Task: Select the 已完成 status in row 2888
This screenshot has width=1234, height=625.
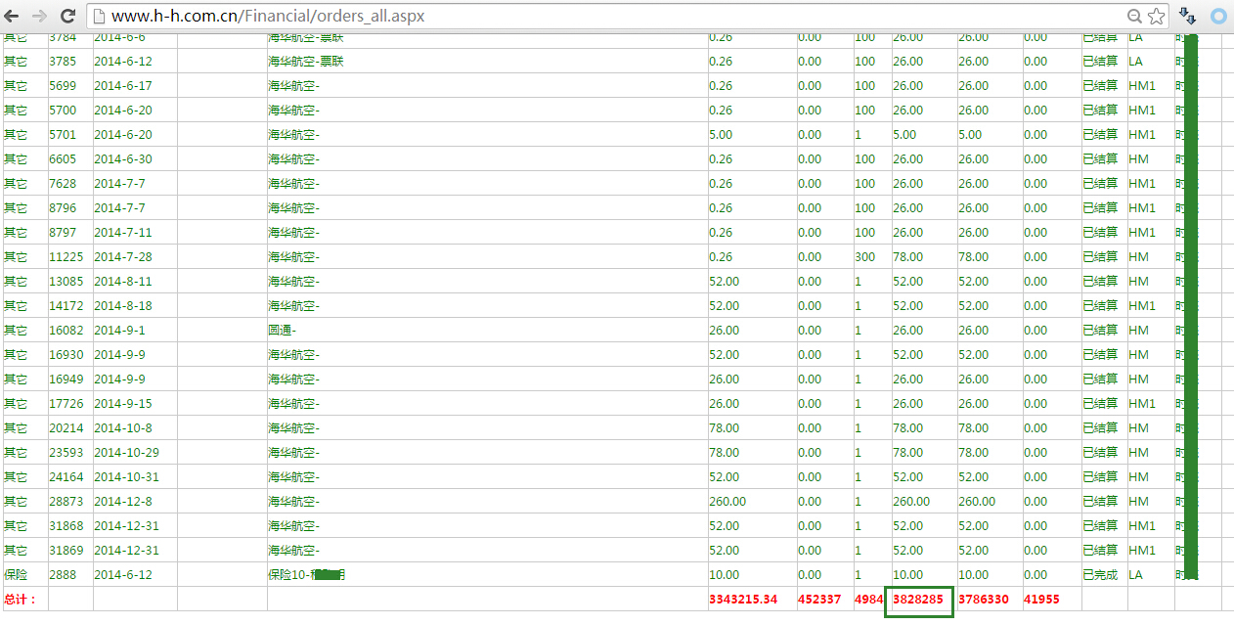Action: [x=1100, y=574]
